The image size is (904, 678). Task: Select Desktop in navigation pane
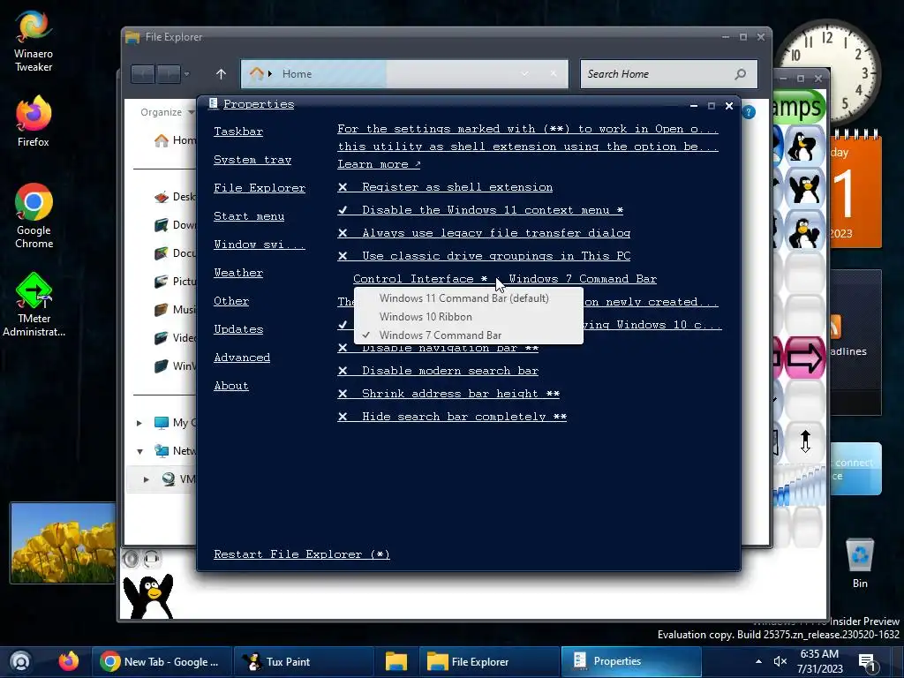[x=175, y=197]
